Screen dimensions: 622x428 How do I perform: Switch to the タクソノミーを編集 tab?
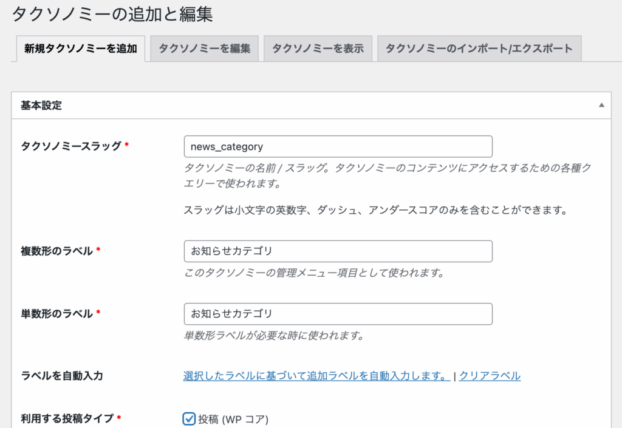(205, 49)
